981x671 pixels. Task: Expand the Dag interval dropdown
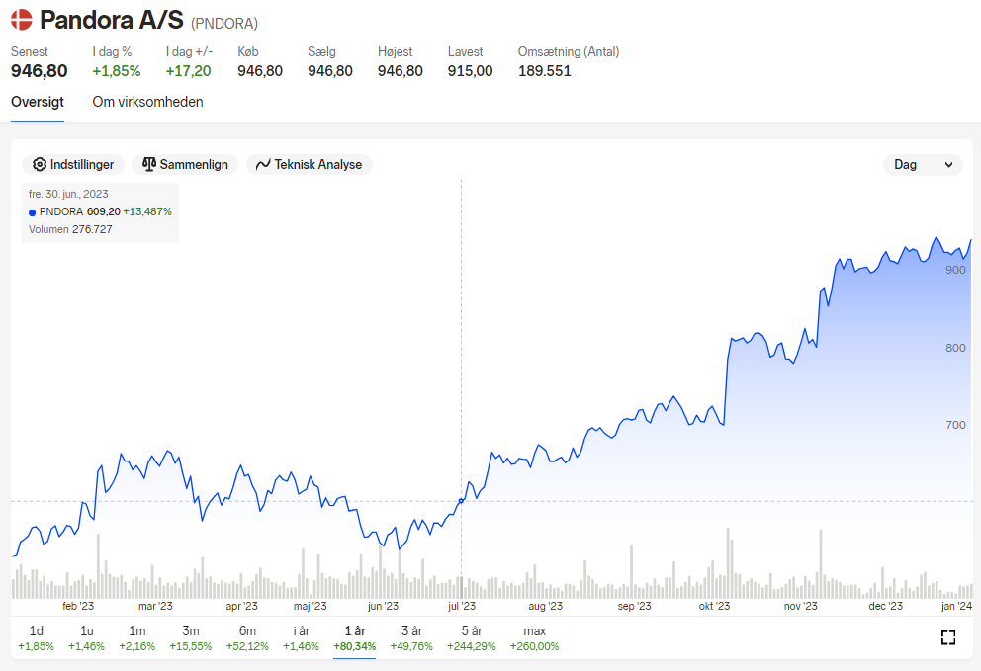point(923,164)
